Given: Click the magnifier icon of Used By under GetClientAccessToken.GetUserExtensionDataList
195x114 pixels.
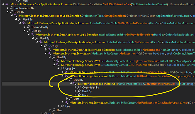Looking at the screenshot, I should 79,91.
